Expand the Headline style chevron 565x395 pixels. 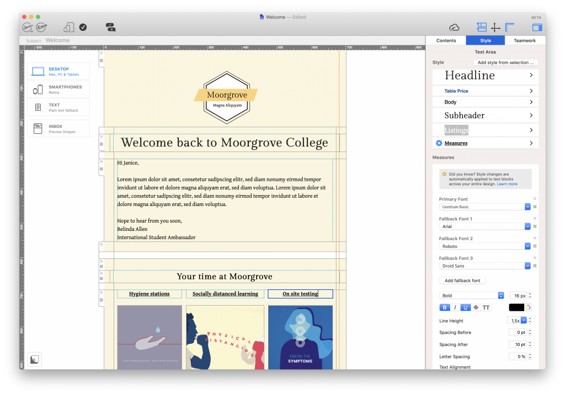pos(531,75)
